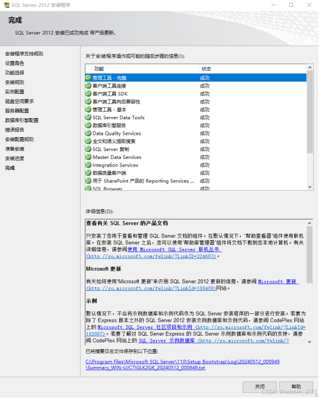Click green check icon beside 数据库引擎服务
Viewport: 319px width, 398px height.
88,125
